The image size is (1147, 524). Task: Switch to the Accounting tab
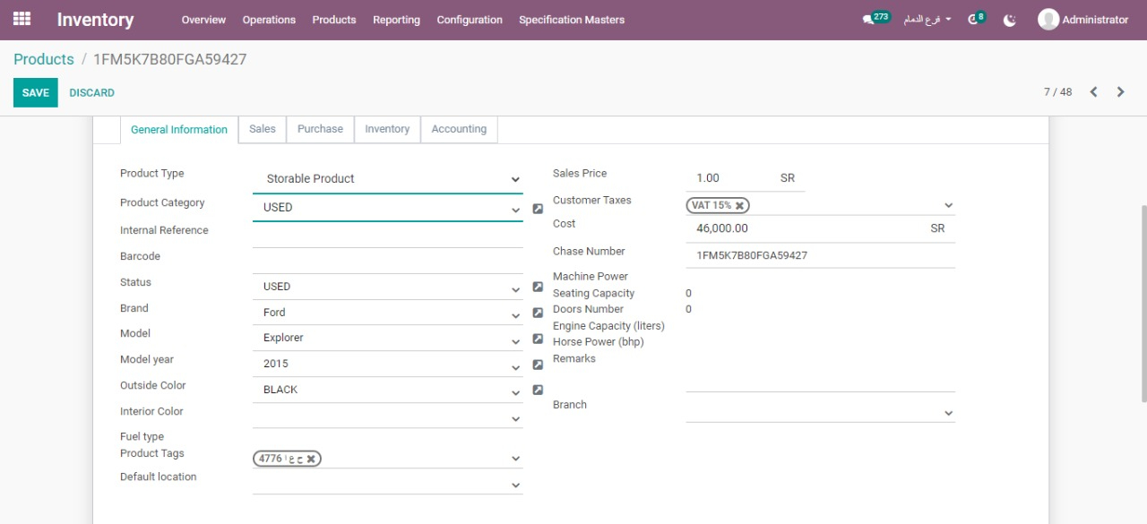(459, 129)
